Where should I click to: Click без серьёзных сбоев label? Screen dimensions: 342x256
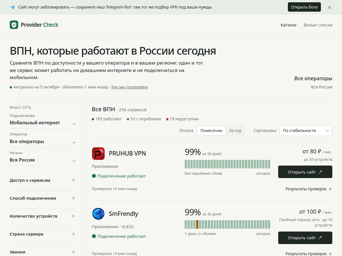203,173
